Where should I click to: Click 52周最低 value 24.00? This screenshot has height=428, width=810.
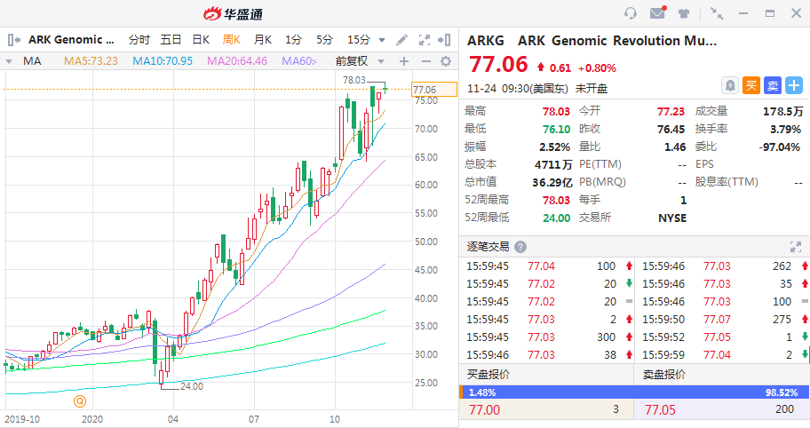click(556, 218)
